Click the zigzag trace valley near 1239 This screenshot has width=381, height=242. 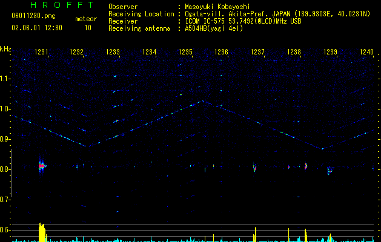pos(323,149)
